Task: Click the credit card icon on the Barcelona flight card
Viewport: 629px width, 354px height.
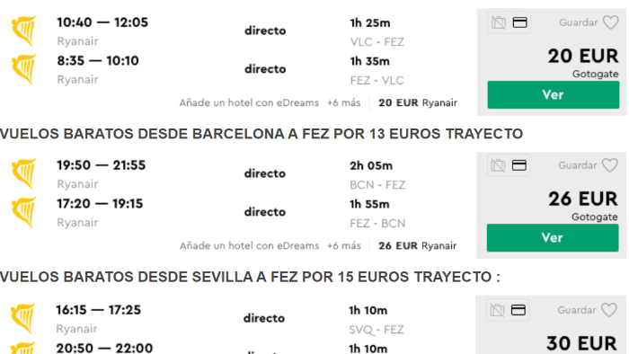Action: click(x=519, y=165)
